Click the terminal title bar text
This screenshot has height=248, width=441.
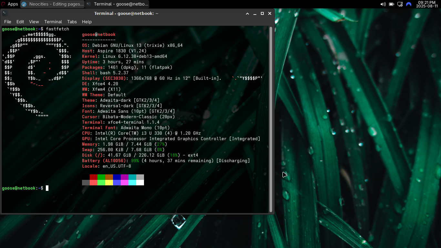[x=126, y=13]
